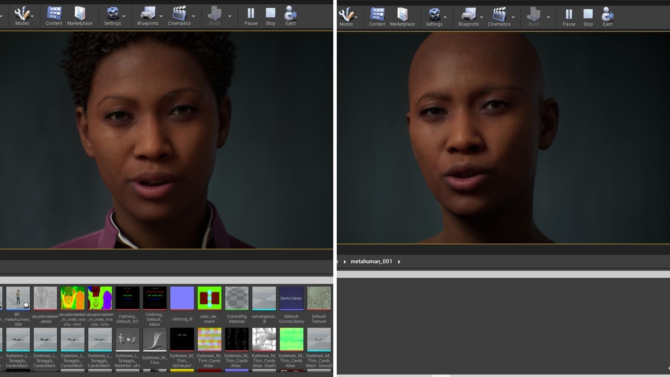The width and height of the screenshot is (670, 377).
Task: Expand Blueprints dropdown arrow in left toolbar
Action: tap(161, 16)
